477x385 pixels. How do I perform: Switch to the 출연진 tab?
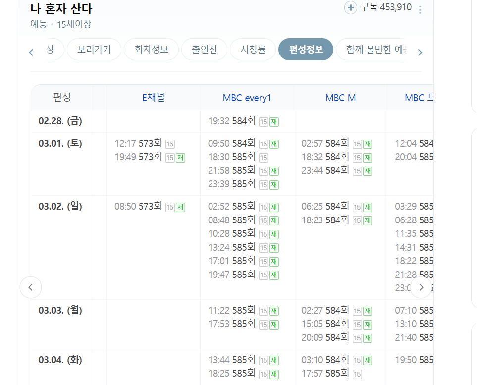tap(204, 50)
